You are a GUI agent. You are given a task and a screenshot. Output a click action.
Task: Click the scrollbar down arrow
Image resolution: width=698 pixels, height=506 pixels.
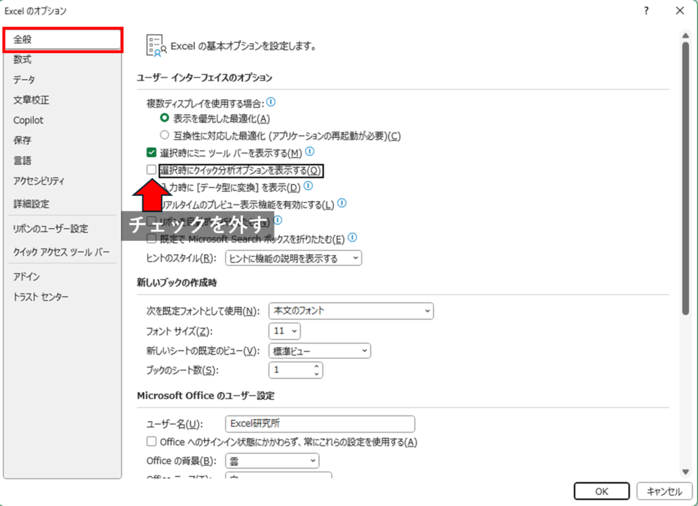686,472
